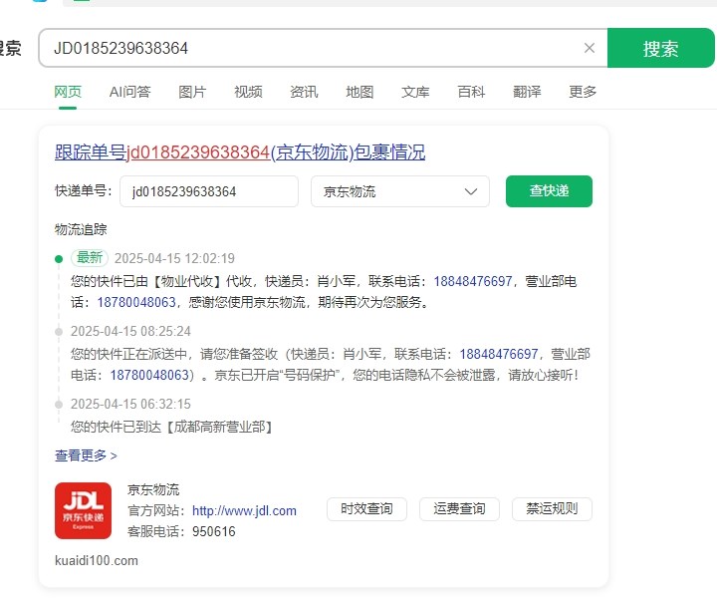The image size is (717, 600).
Task: Click timestamp 2025-04-15 08:25:24
Action: tap(130, 331)
